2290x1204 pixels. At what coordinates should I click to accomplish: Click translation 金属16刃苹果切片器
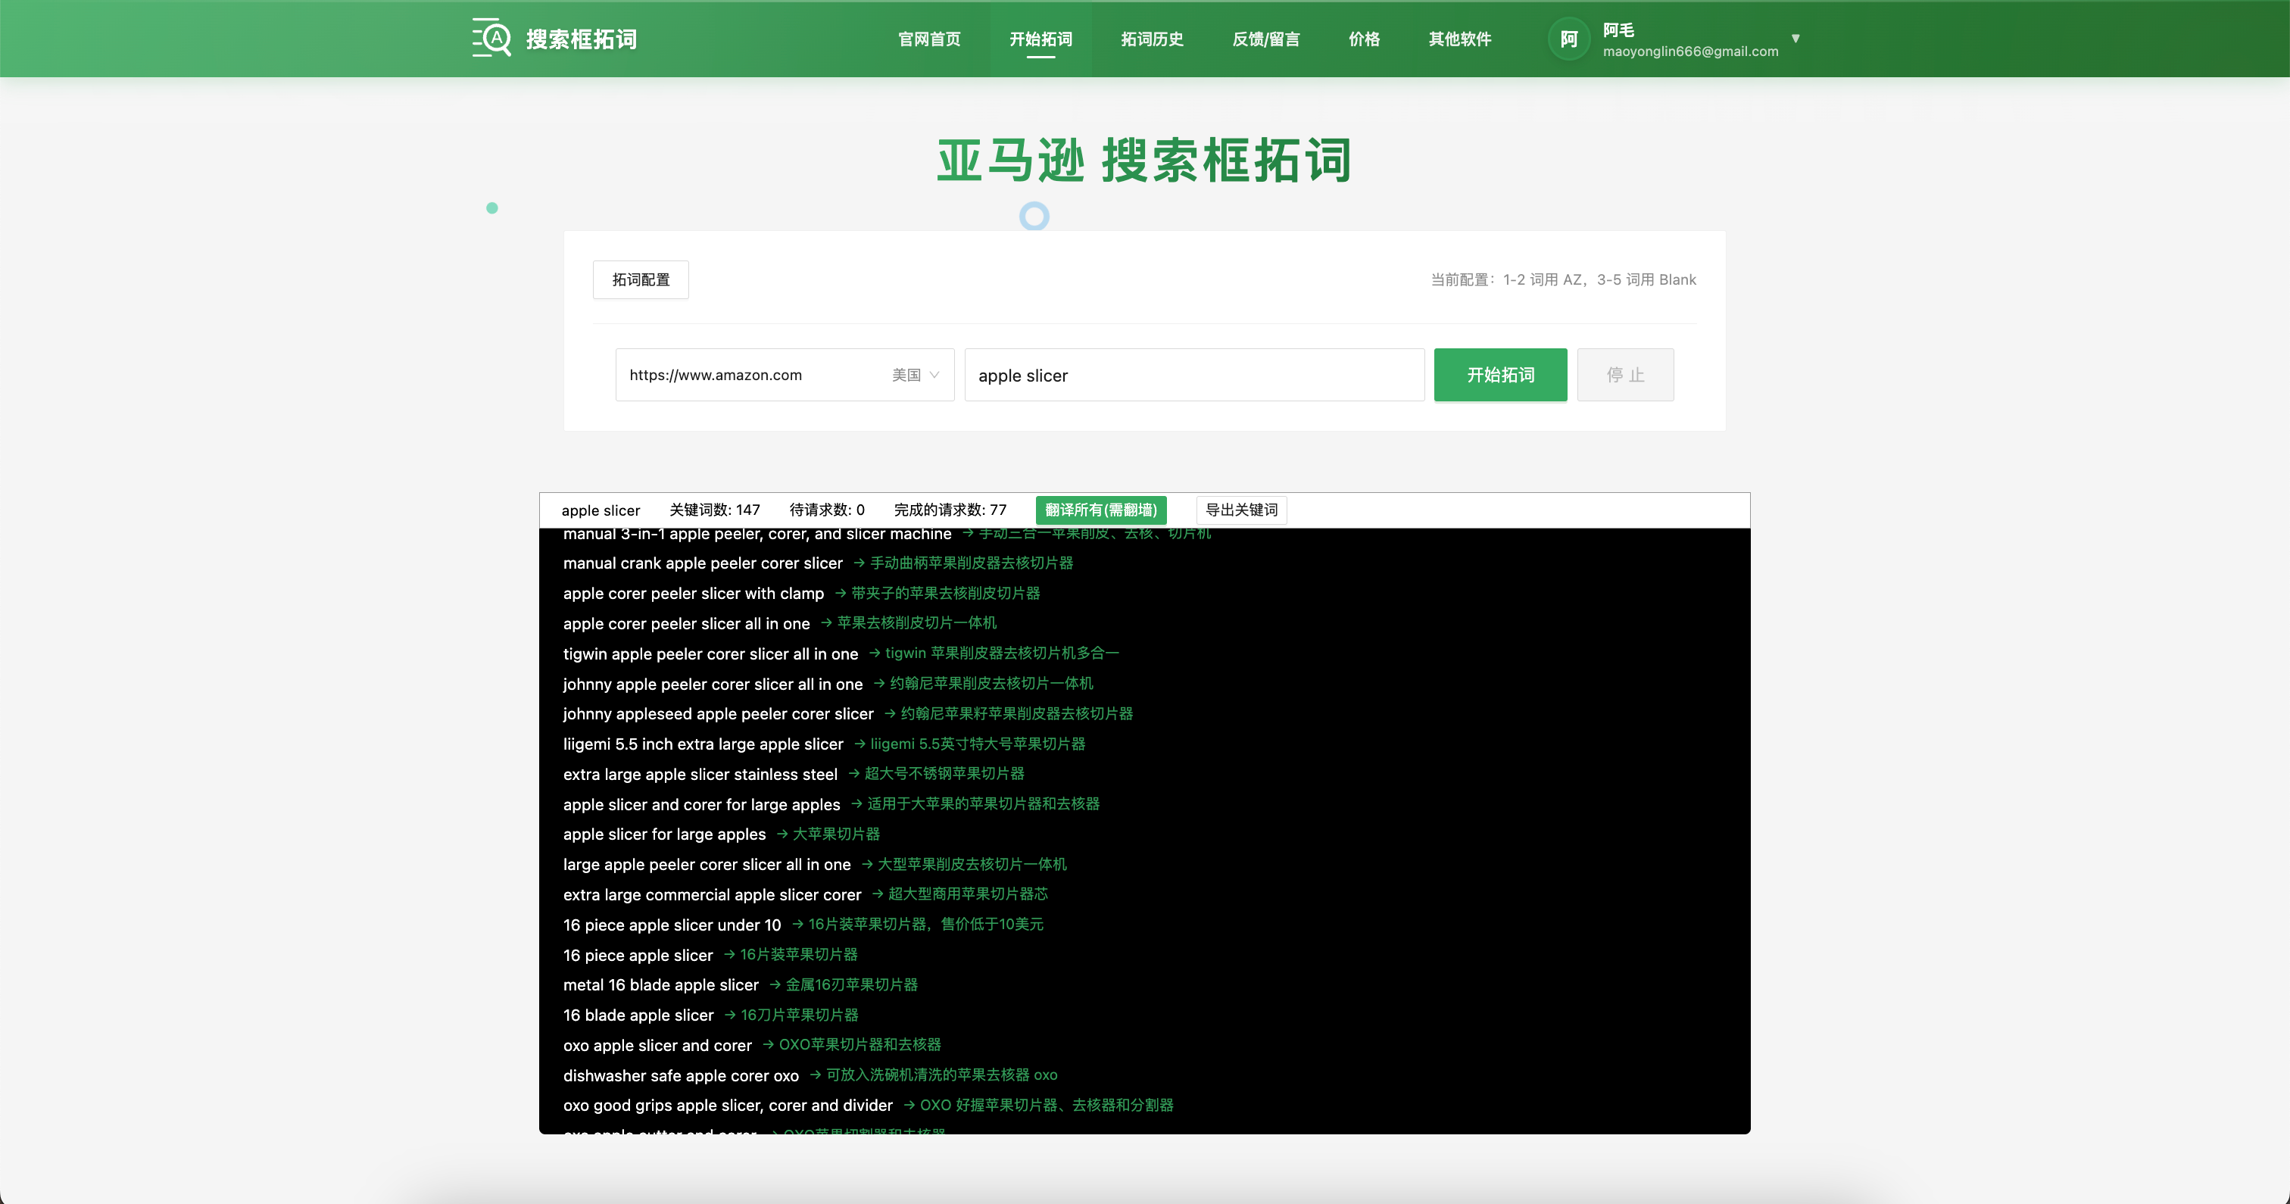(x=852, y=985)
